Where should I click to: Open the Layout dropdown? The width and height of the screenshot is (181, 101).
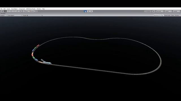tap(176, 11)
